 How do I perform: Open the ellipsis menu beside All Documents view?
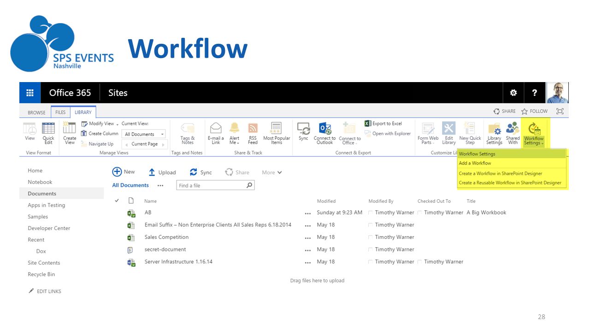coord(160,185)
